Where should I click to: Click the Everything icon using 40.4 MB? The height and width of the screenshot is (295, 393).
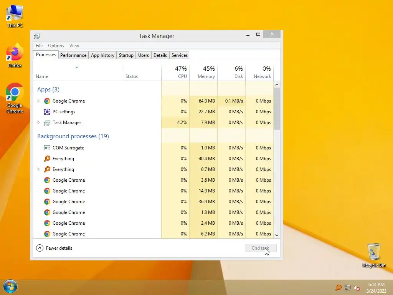pyautogui.click(x=47, y=159)
